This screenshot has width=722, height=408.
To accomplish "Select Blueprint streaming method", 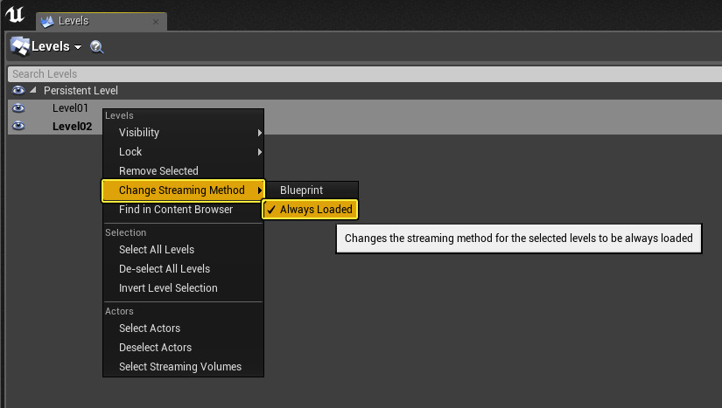I will (x=302, y=190).
